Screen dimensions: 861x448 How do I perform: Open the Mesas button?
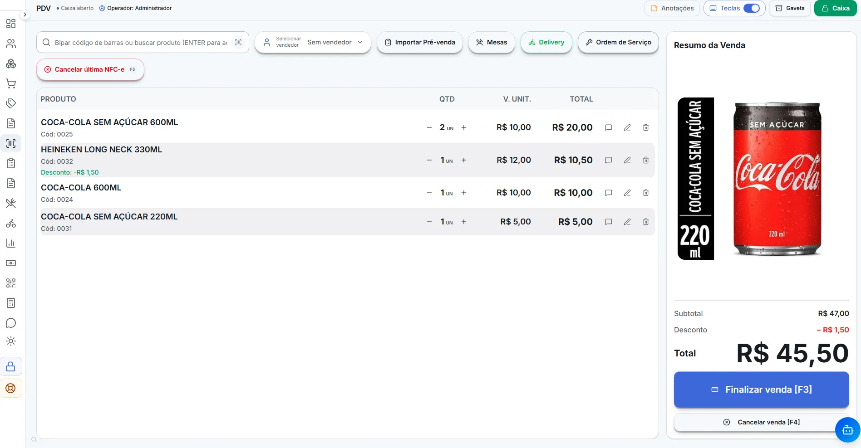click(492, 42)
